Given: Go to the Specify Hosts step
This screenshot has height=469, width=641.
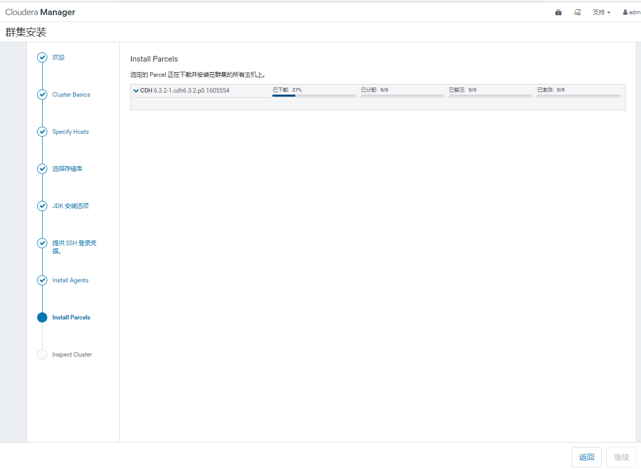Looking at the screenshot, I should (71, 132).
